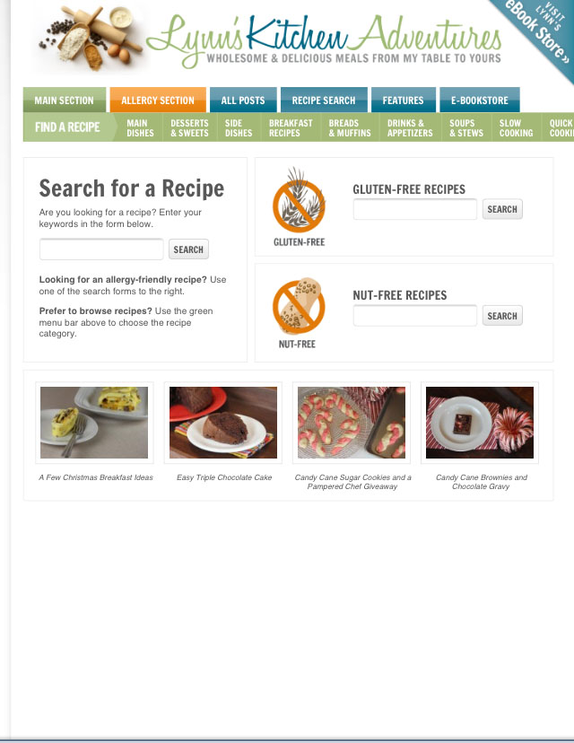Click the Nut-Free Recipes Search button
This screenshot has width=574, height=743.
(x=502, y=316)
